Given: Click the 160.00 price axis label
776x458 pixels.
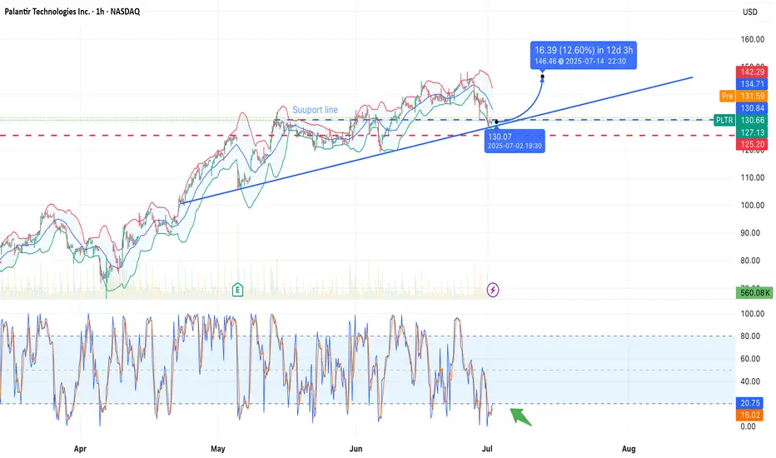Looking at the screenshot, I should click(752, 39).
